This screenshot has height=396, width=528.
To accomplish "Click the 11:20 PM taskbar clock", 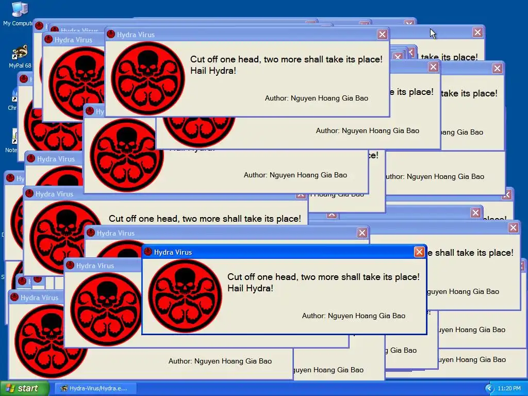I will click(x=509, y=388).
